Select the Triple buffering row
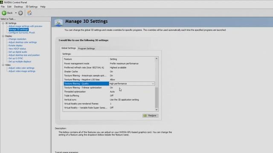This screenshot has width=273, height=153. pyautogui.click(x=109, y=96)
